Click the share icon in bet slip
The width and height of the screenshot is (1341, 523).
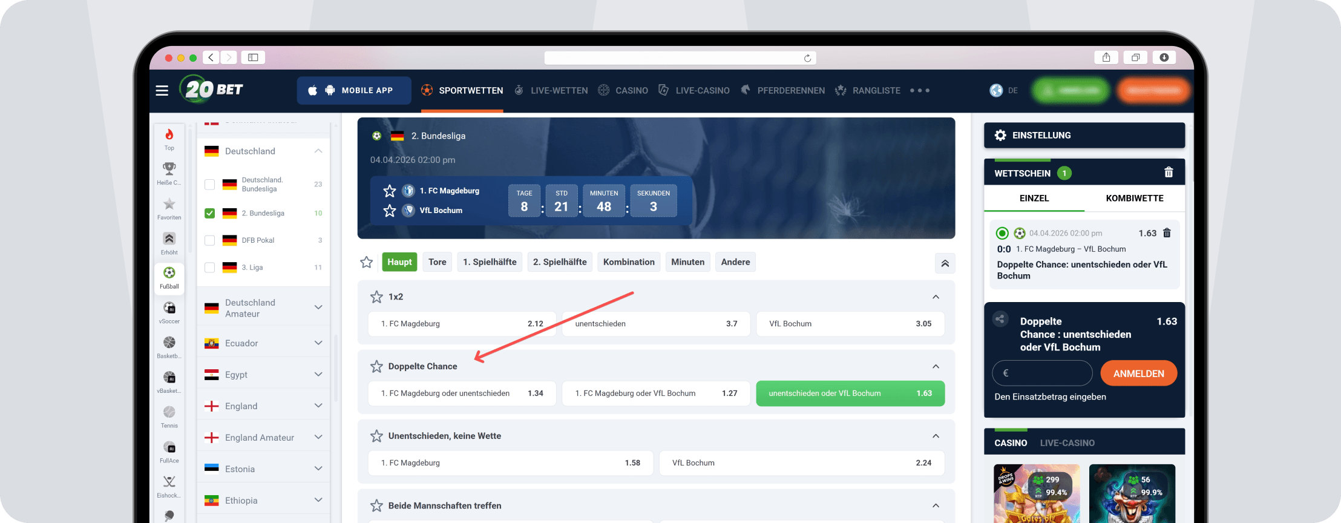tap(1000, 320)
